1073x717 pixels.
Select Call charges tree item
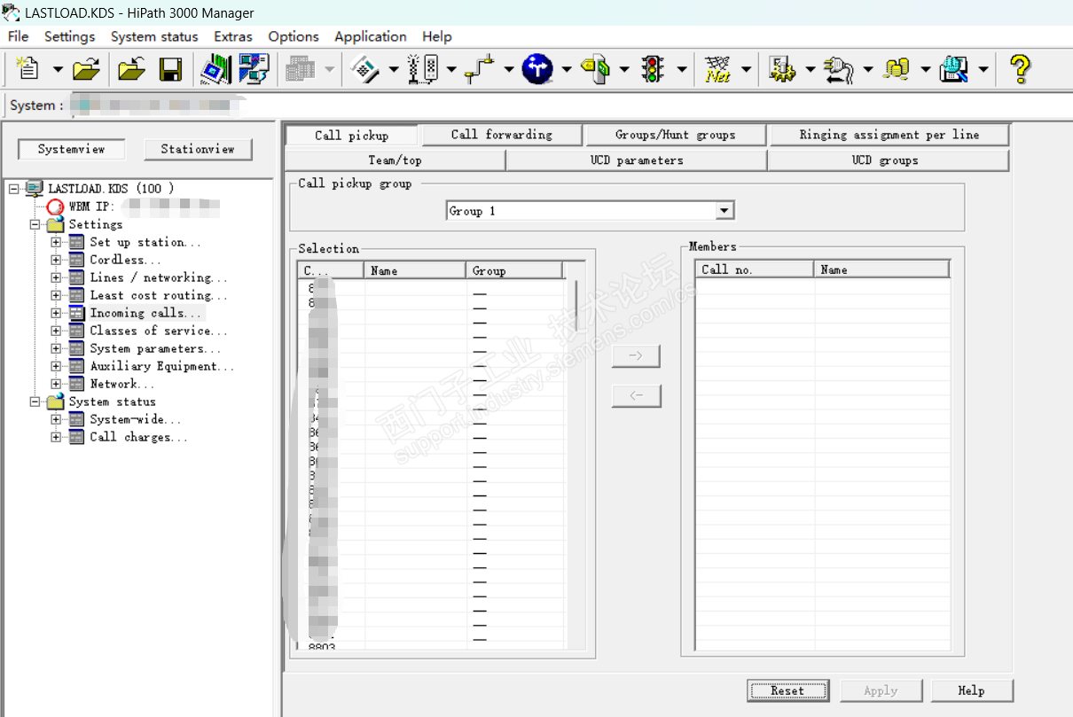pyautogui.click(x=138, y=437)
